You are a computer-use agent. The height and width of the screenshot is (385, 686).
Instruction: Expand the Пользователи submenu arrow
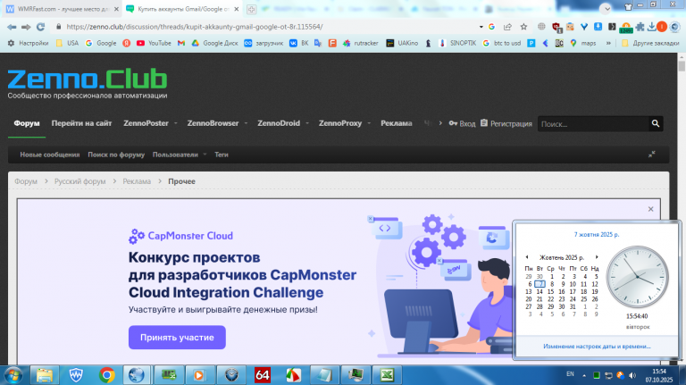[205, 155]
